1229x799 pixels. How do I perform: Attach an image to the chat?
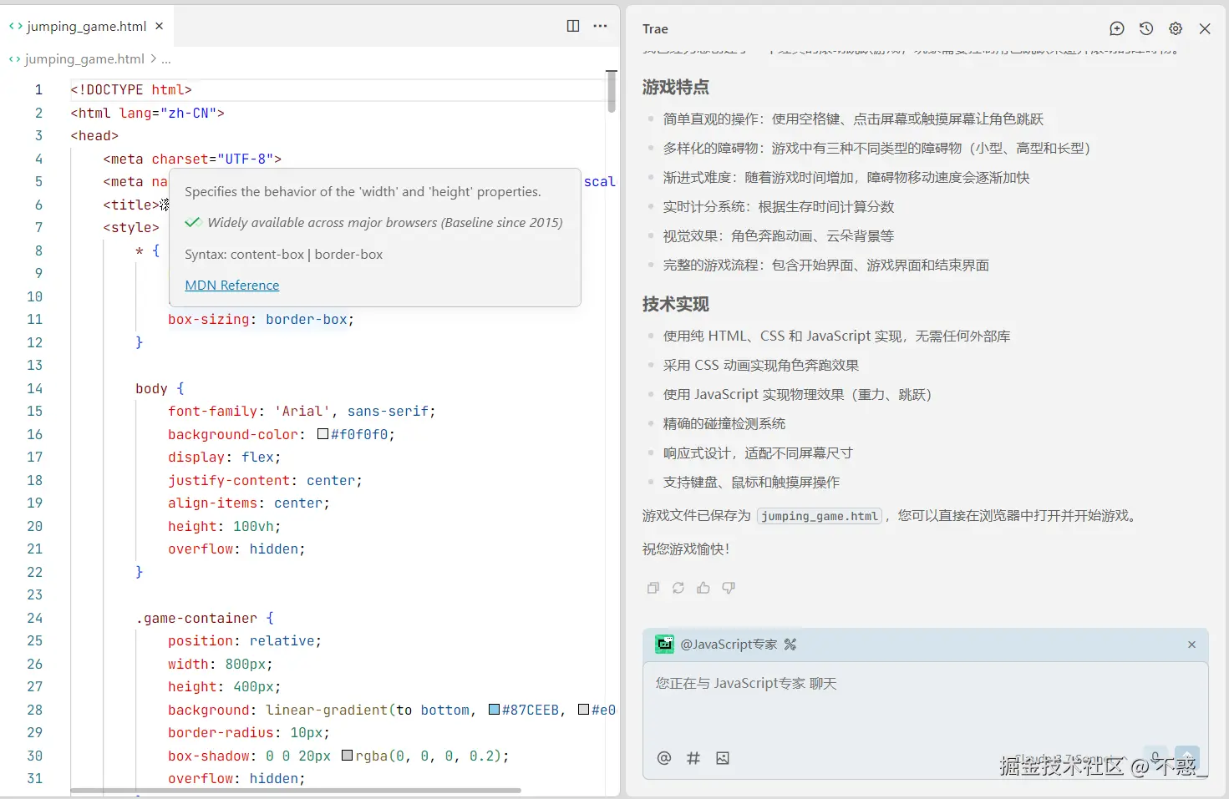coord(723,758)
